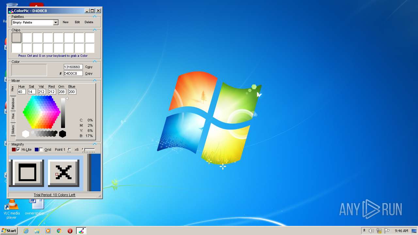Click the Val value field
This screenshot has width=418, height=235.
(x=41, y=92)
